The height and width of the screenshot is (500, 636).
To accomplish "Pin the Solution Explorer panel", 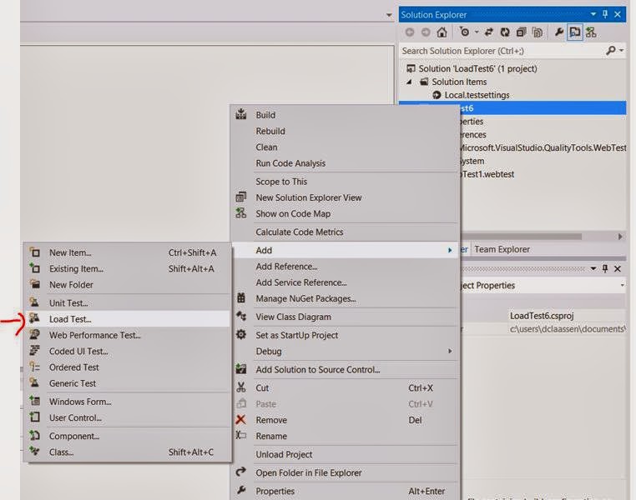I will (x=605, y=14).
